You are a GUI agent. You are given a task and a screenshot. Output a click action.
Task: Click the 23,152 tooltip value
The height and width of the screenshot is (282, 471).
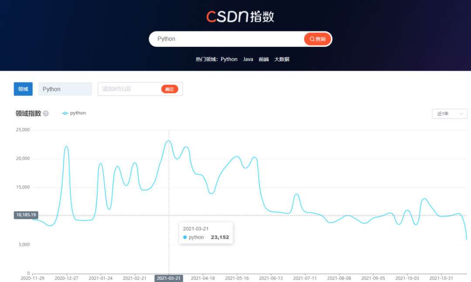point(220,237)
